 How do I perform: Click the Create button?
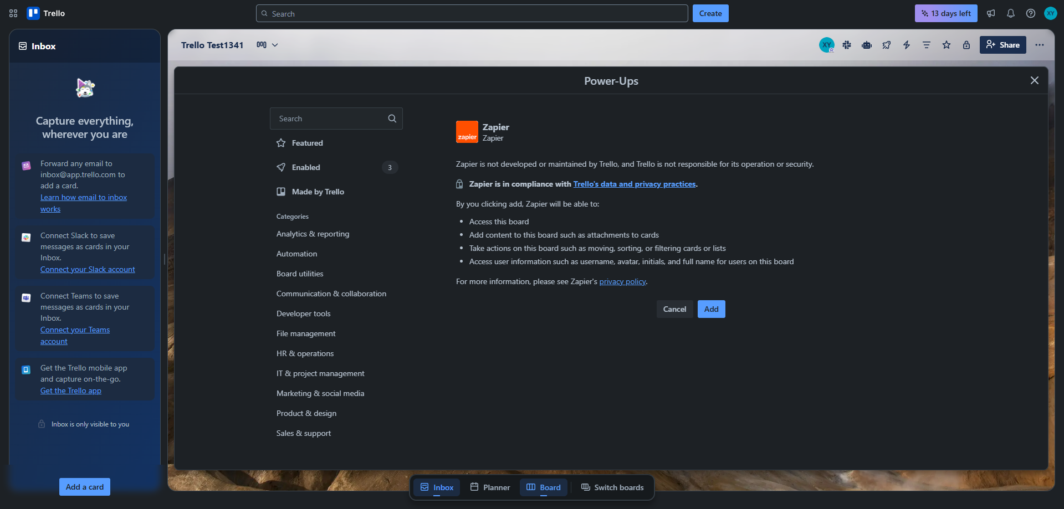pos(710,13)
